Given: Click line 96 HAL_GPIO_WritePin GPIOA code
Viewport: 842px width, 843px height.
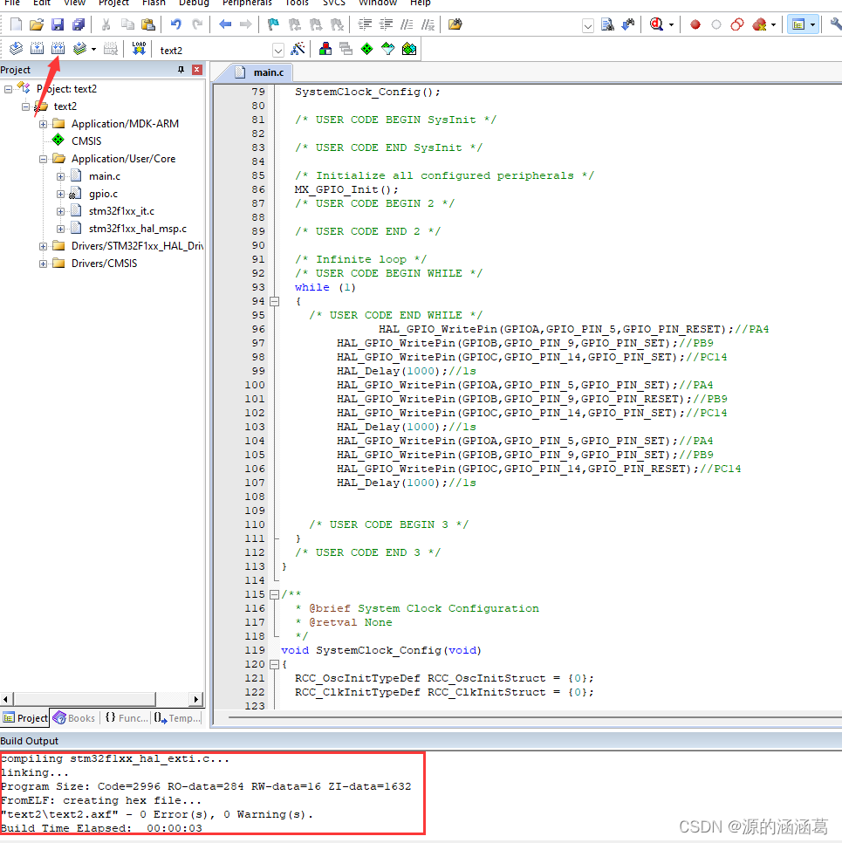Looking at the screenshot, I should point(573,329).
